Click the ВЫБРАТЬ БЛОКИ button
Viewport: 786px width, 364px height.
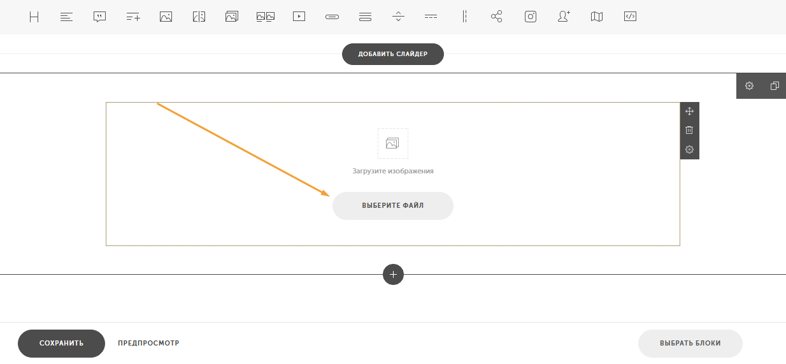tap(690, 344)
